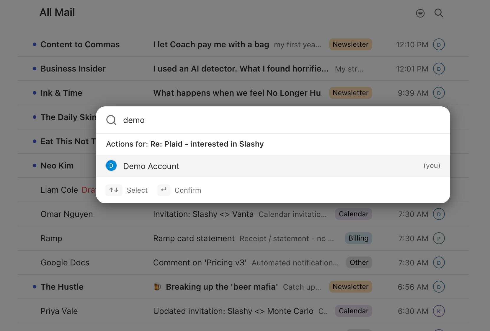Select the Demo Account result
The width and height of the screenshot is (490, 331).
[273, 166]
